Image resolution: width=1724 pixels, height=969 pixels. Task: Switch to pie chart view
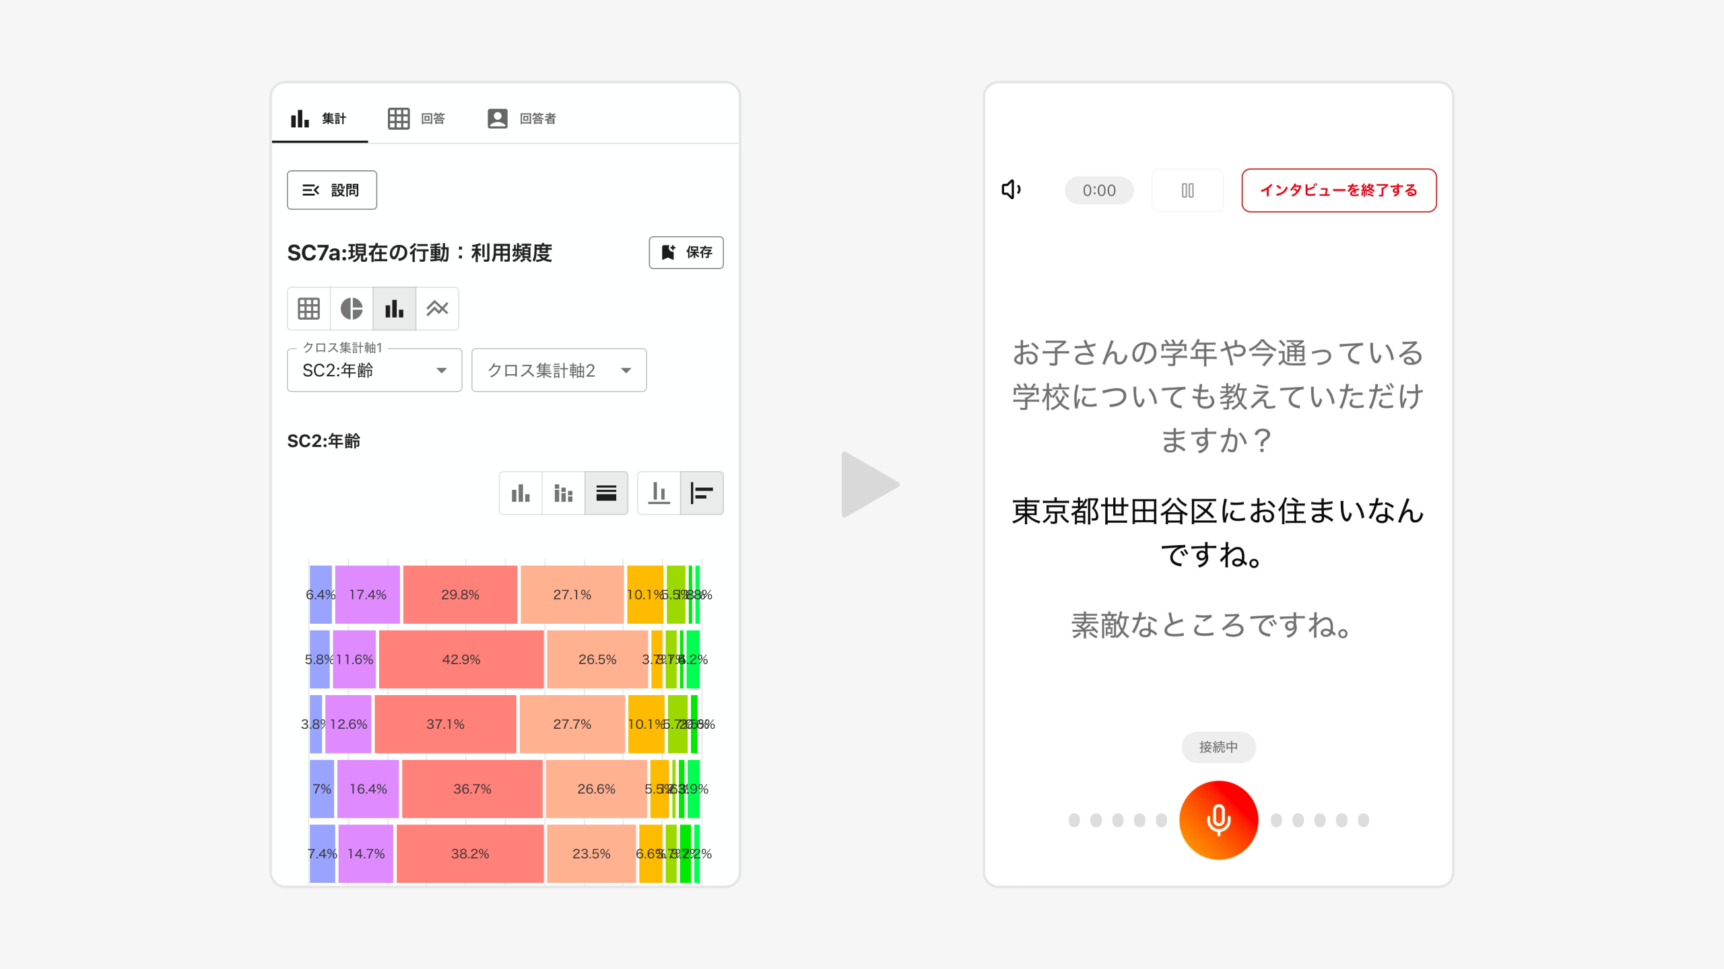tap(352, 309)
